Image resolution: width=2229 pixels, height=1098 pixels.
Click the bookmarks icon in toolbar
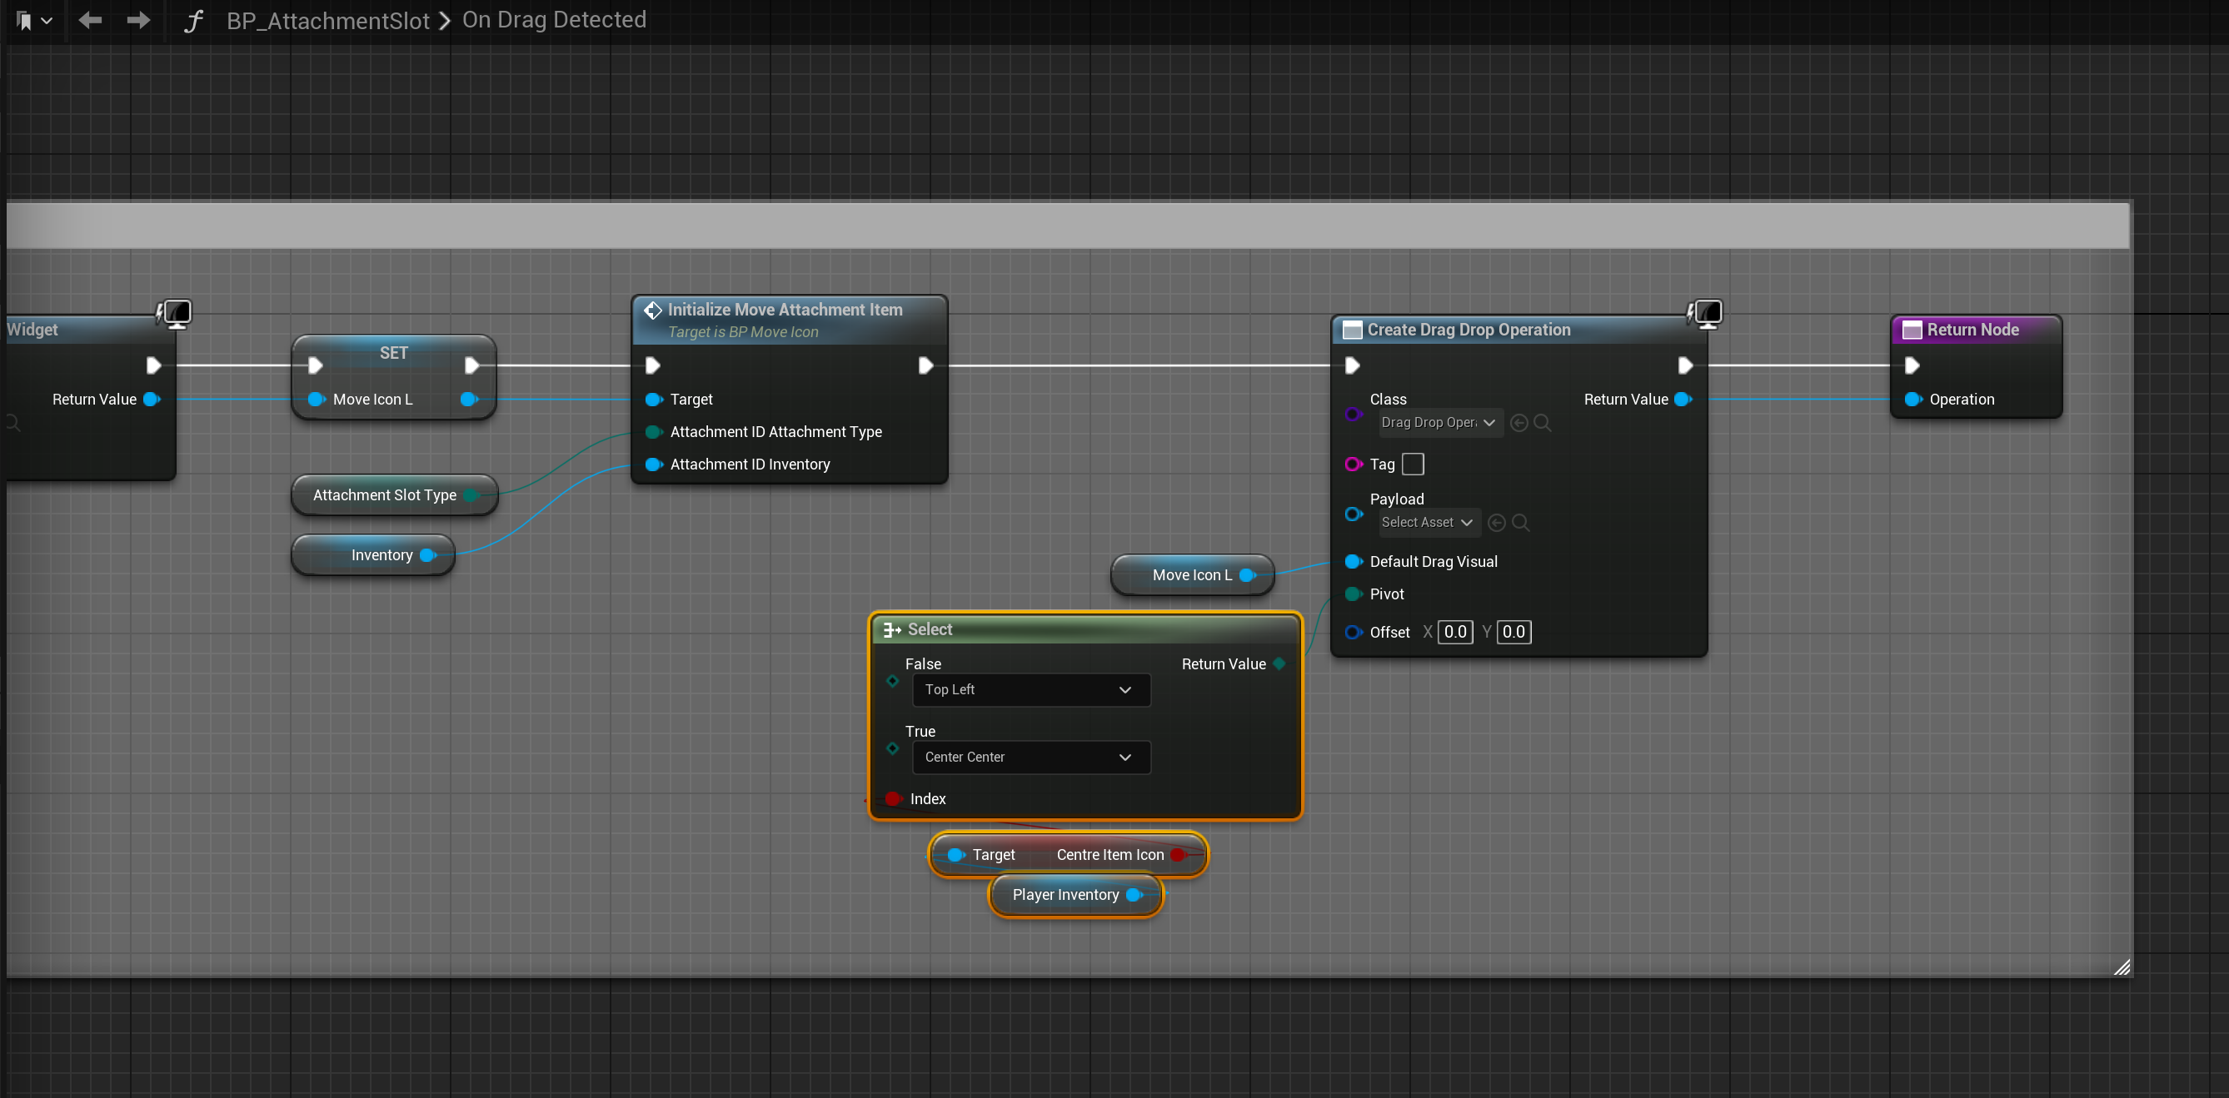[x=25, y=21]
